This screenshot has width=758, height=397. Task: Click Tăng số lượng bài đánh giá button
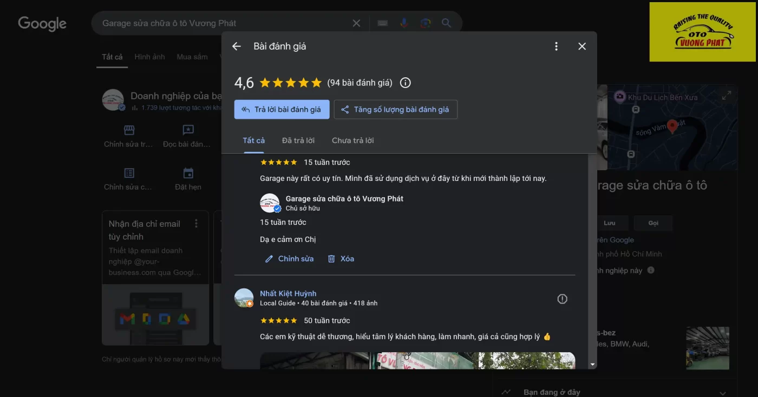tap(396, 109)
